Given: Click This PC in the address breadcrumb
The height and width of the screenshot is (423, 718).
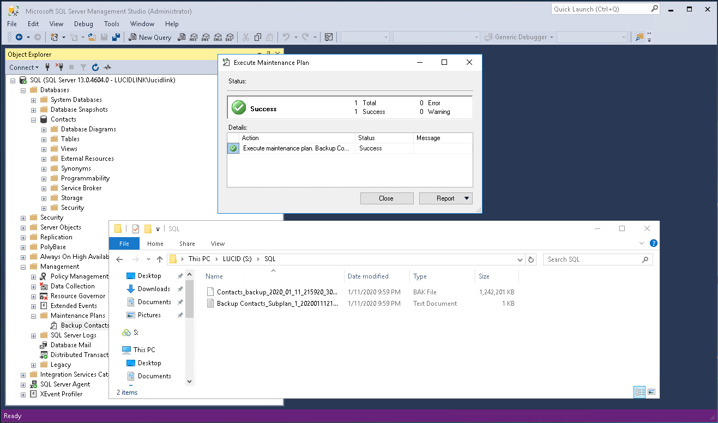Looking at the screenshot, I should coord(199,259).
